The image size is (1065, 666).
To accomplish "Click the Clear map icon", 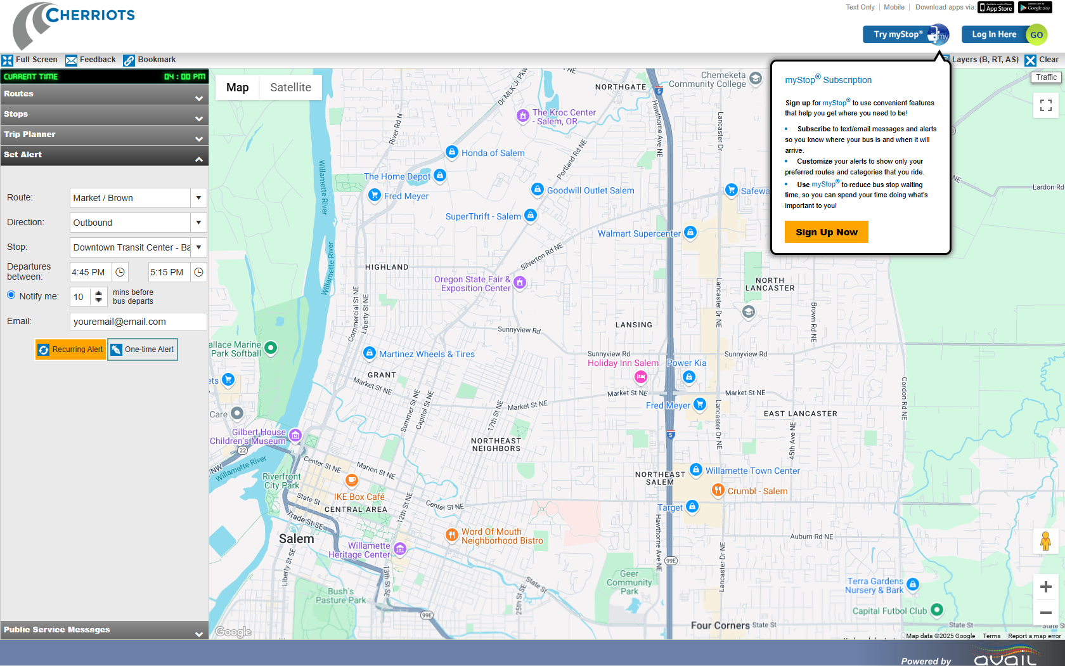I will point(1031,60).
